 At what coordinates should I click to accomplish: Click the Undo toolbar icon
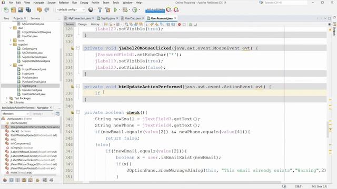pyautogui.click(x=39, y=10)
